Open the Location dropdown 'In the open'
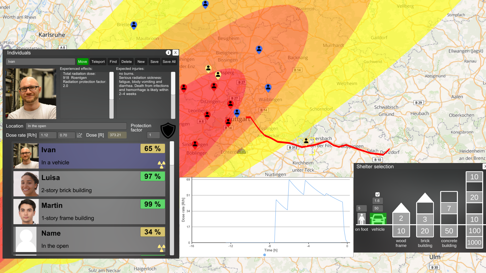Image resolution: width=486 pixels, height=273 pixels. (76, 126)
